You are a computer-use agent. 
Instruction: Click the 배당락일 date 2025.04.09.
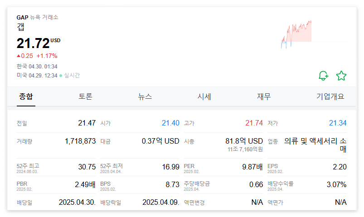(160, 202)
